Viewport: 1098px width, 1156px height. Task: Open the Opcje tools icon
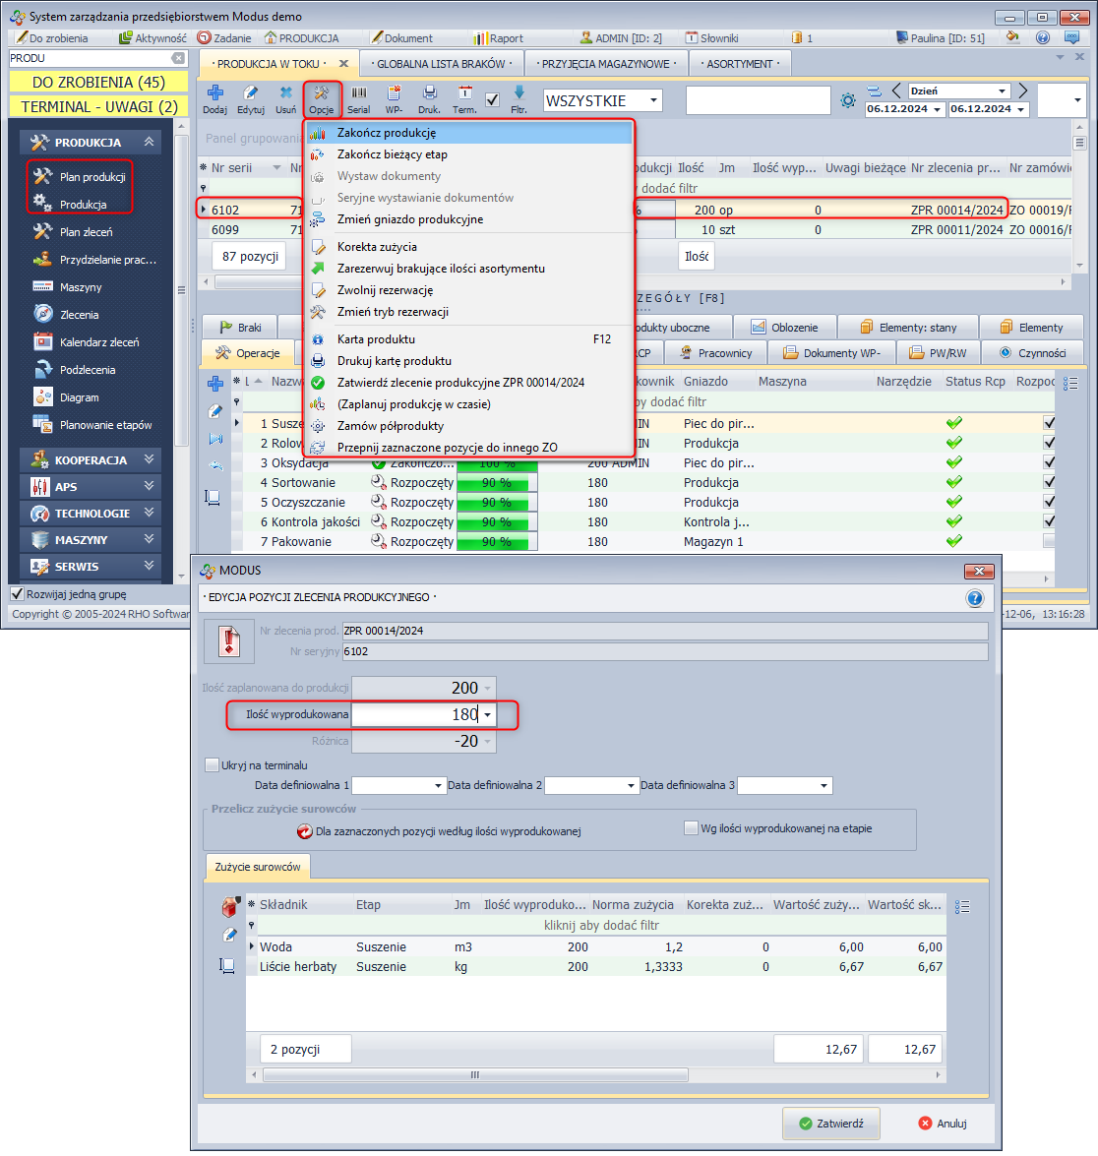click(322, 94)
